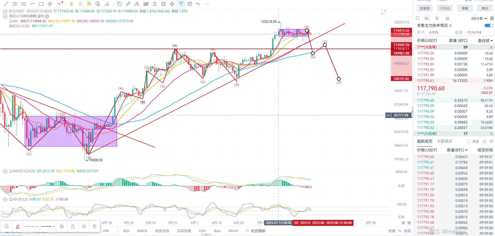Collapse the BTC/USDT chart info header
Screen dimensions: 495x236
5,11
